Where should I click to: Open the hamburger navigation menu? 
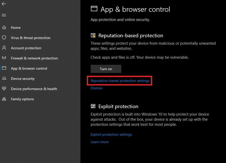point(4,15)
